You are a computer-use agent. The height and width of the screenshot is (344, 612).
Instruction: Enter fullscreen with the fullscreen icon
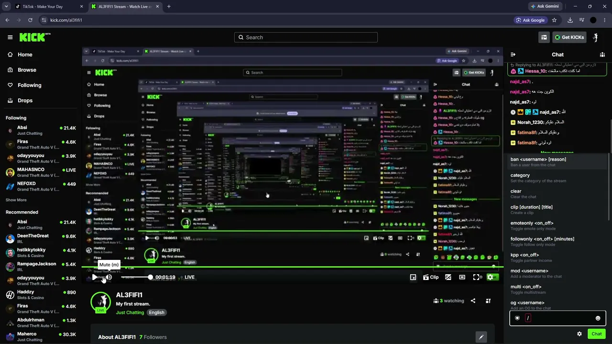pos(477,277)
